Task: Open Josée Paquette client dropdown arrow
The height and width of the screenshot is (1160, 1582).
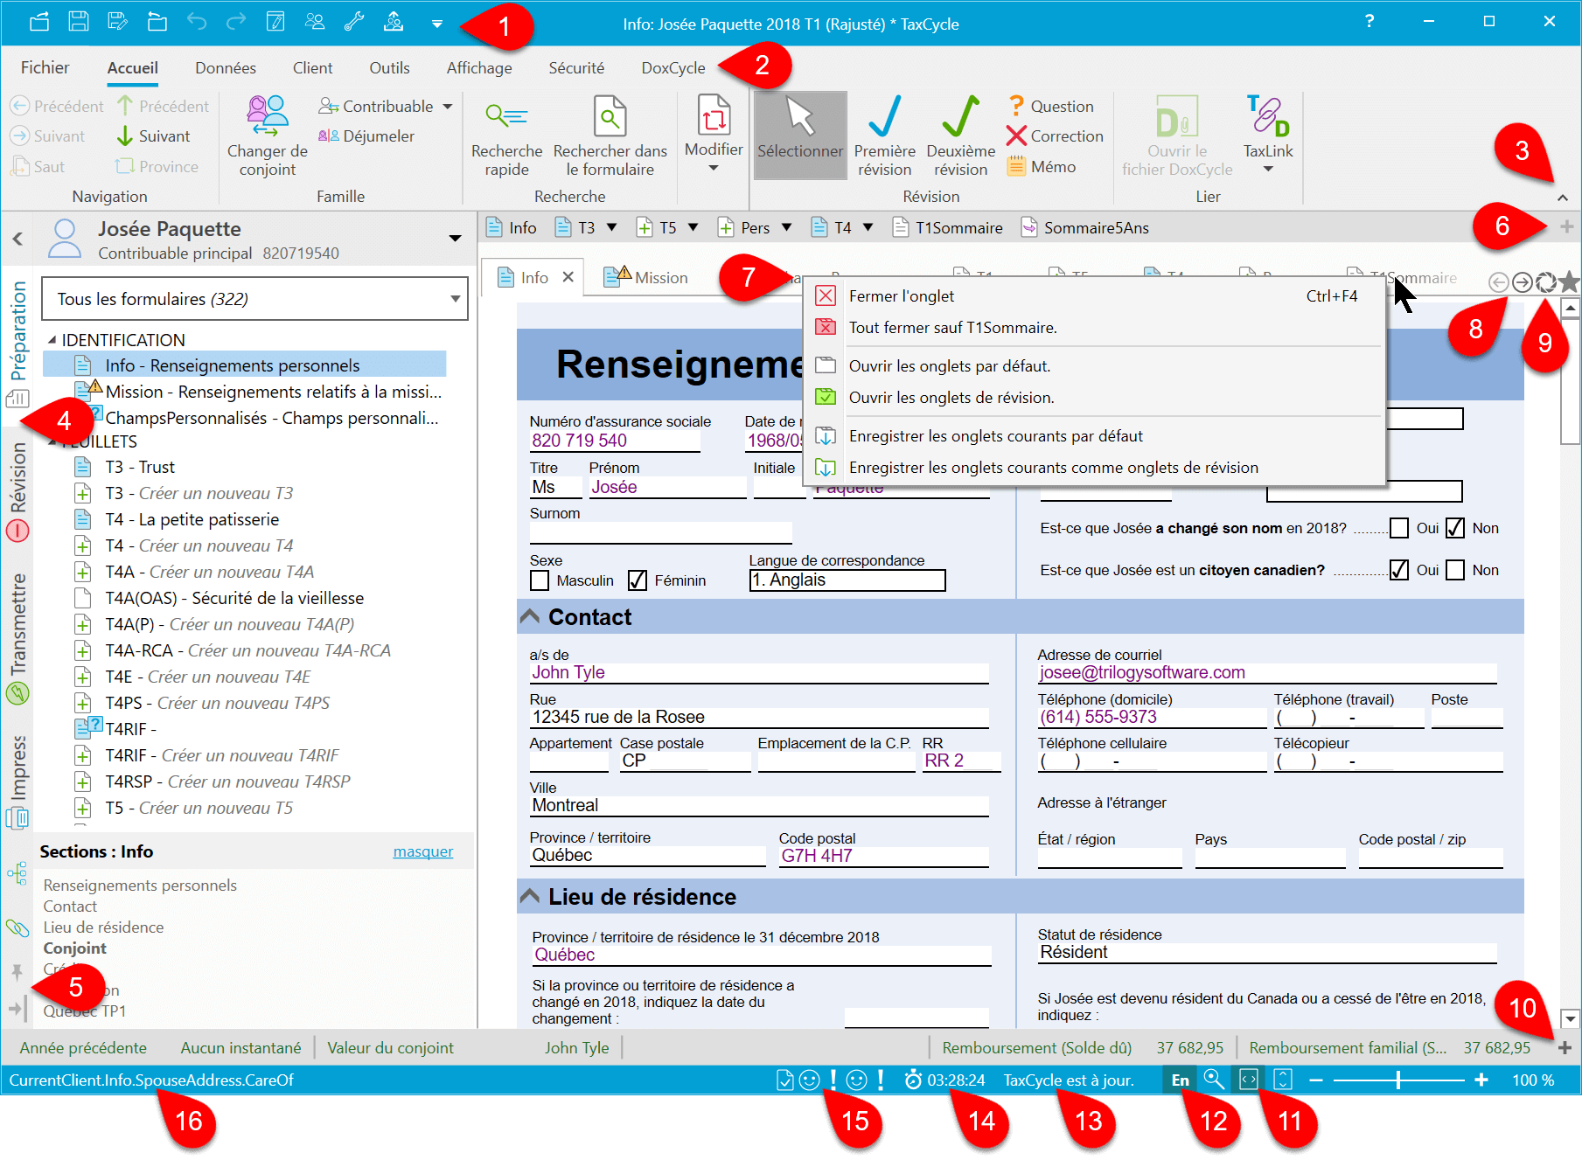Action: pyautogui.click(x=455, y=238)
